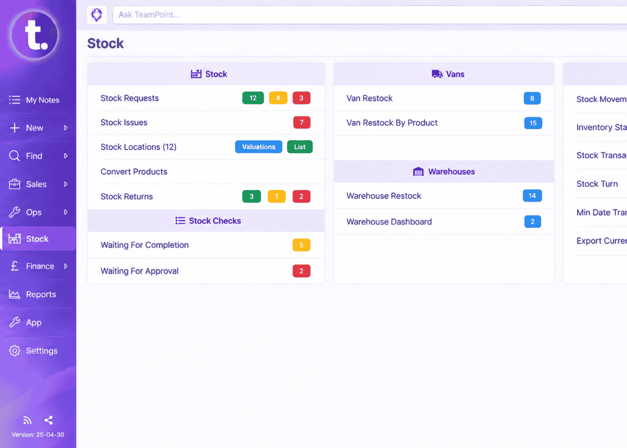The image size is (627, 448).
Task: Click the plus icon for New
Action: (x=14, y=128)
